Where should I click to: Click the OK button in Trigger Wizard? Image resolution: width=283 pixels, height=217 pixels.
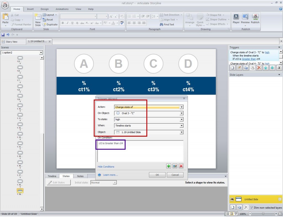tap(157, 175)
